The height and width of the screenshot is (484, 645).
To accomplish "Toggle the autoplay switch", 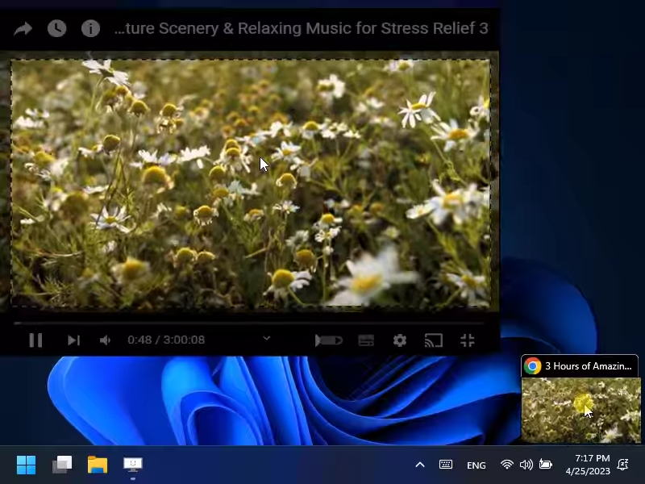I will point(328,340).
